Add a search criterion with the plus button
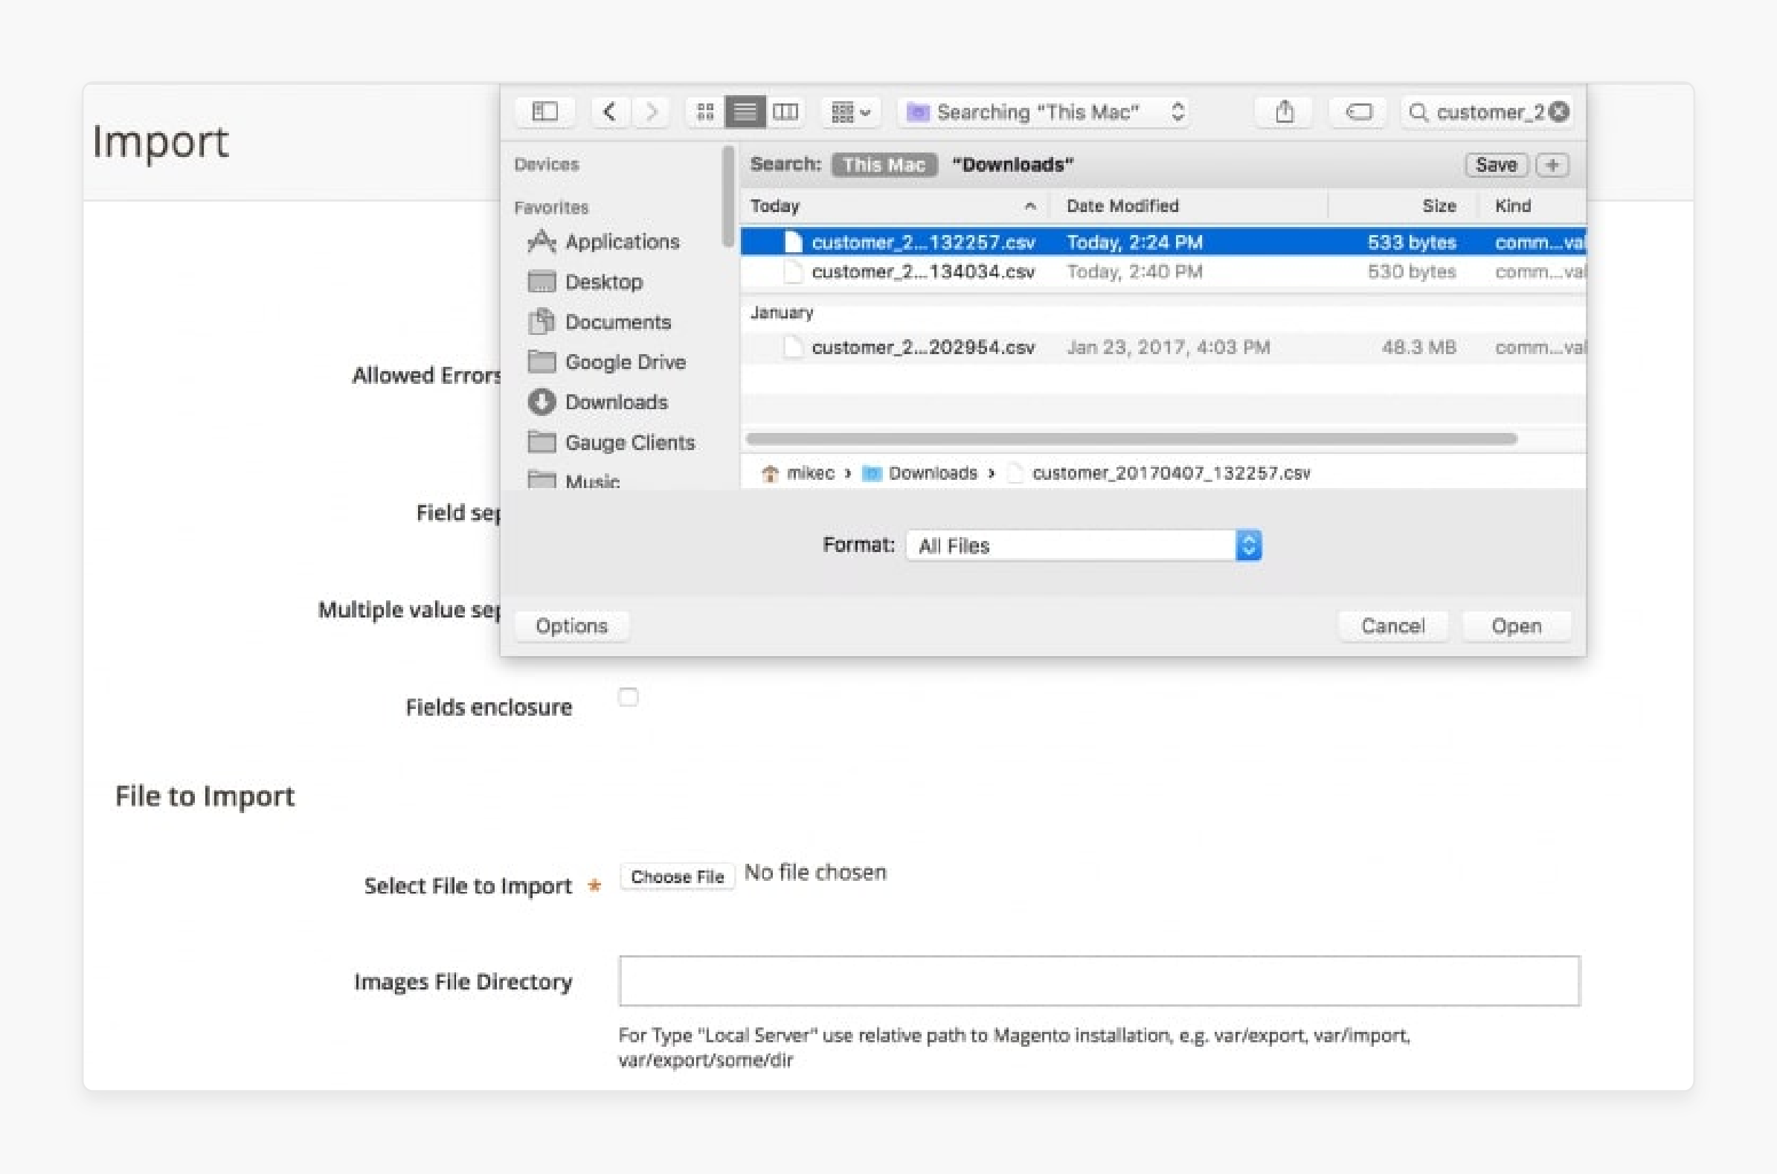 click(x=1552, y=164)
